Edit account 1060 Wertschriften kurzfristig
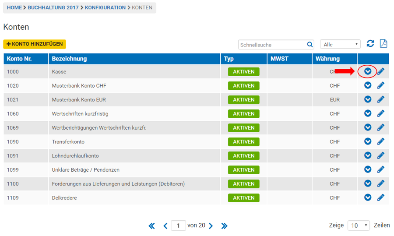 [381, 113]
